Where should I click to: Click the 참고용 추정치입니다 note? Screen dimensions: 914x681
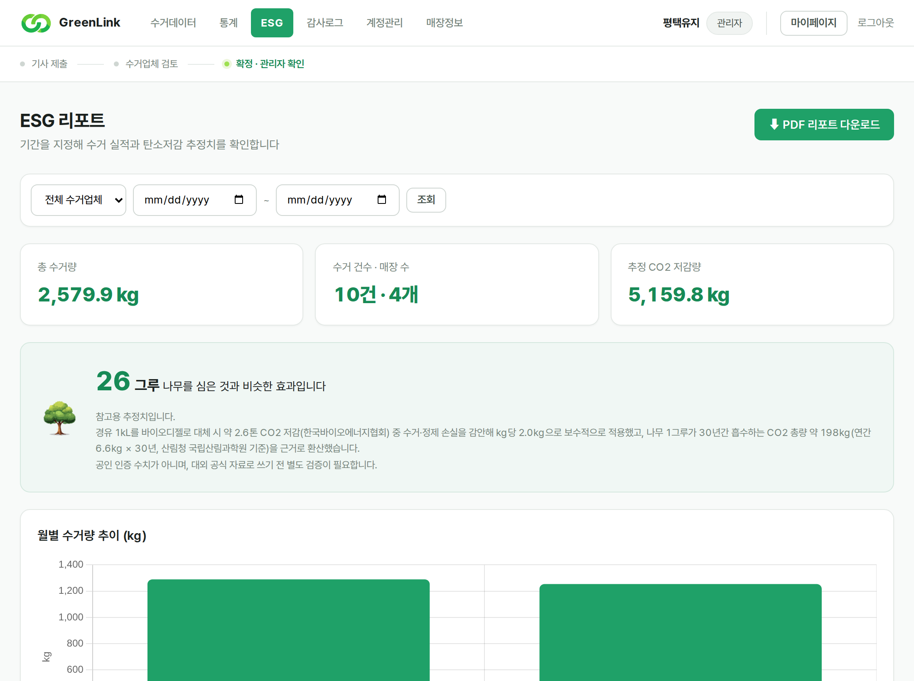point(135,416)
